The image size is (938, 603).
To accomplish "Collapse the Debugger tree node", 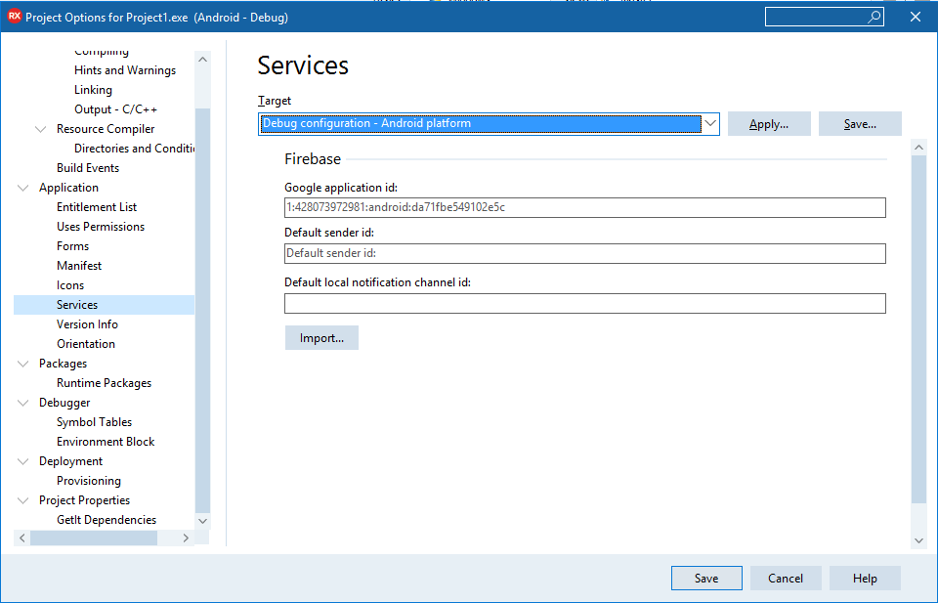I will point(23,403).
